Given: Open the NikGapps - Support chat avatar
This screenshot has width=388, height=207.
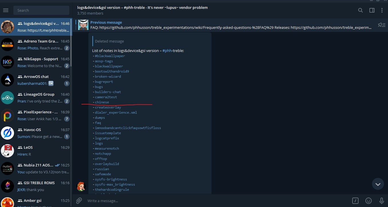Looking at the screenshot, I should click(7, 62).
